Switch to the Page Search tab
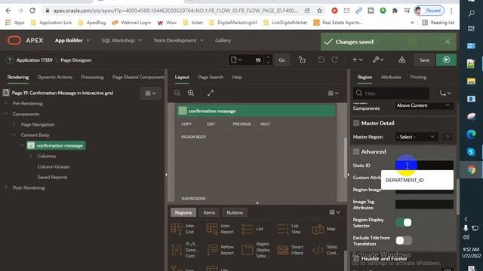The image size is (483, 271). pos(211,77)
